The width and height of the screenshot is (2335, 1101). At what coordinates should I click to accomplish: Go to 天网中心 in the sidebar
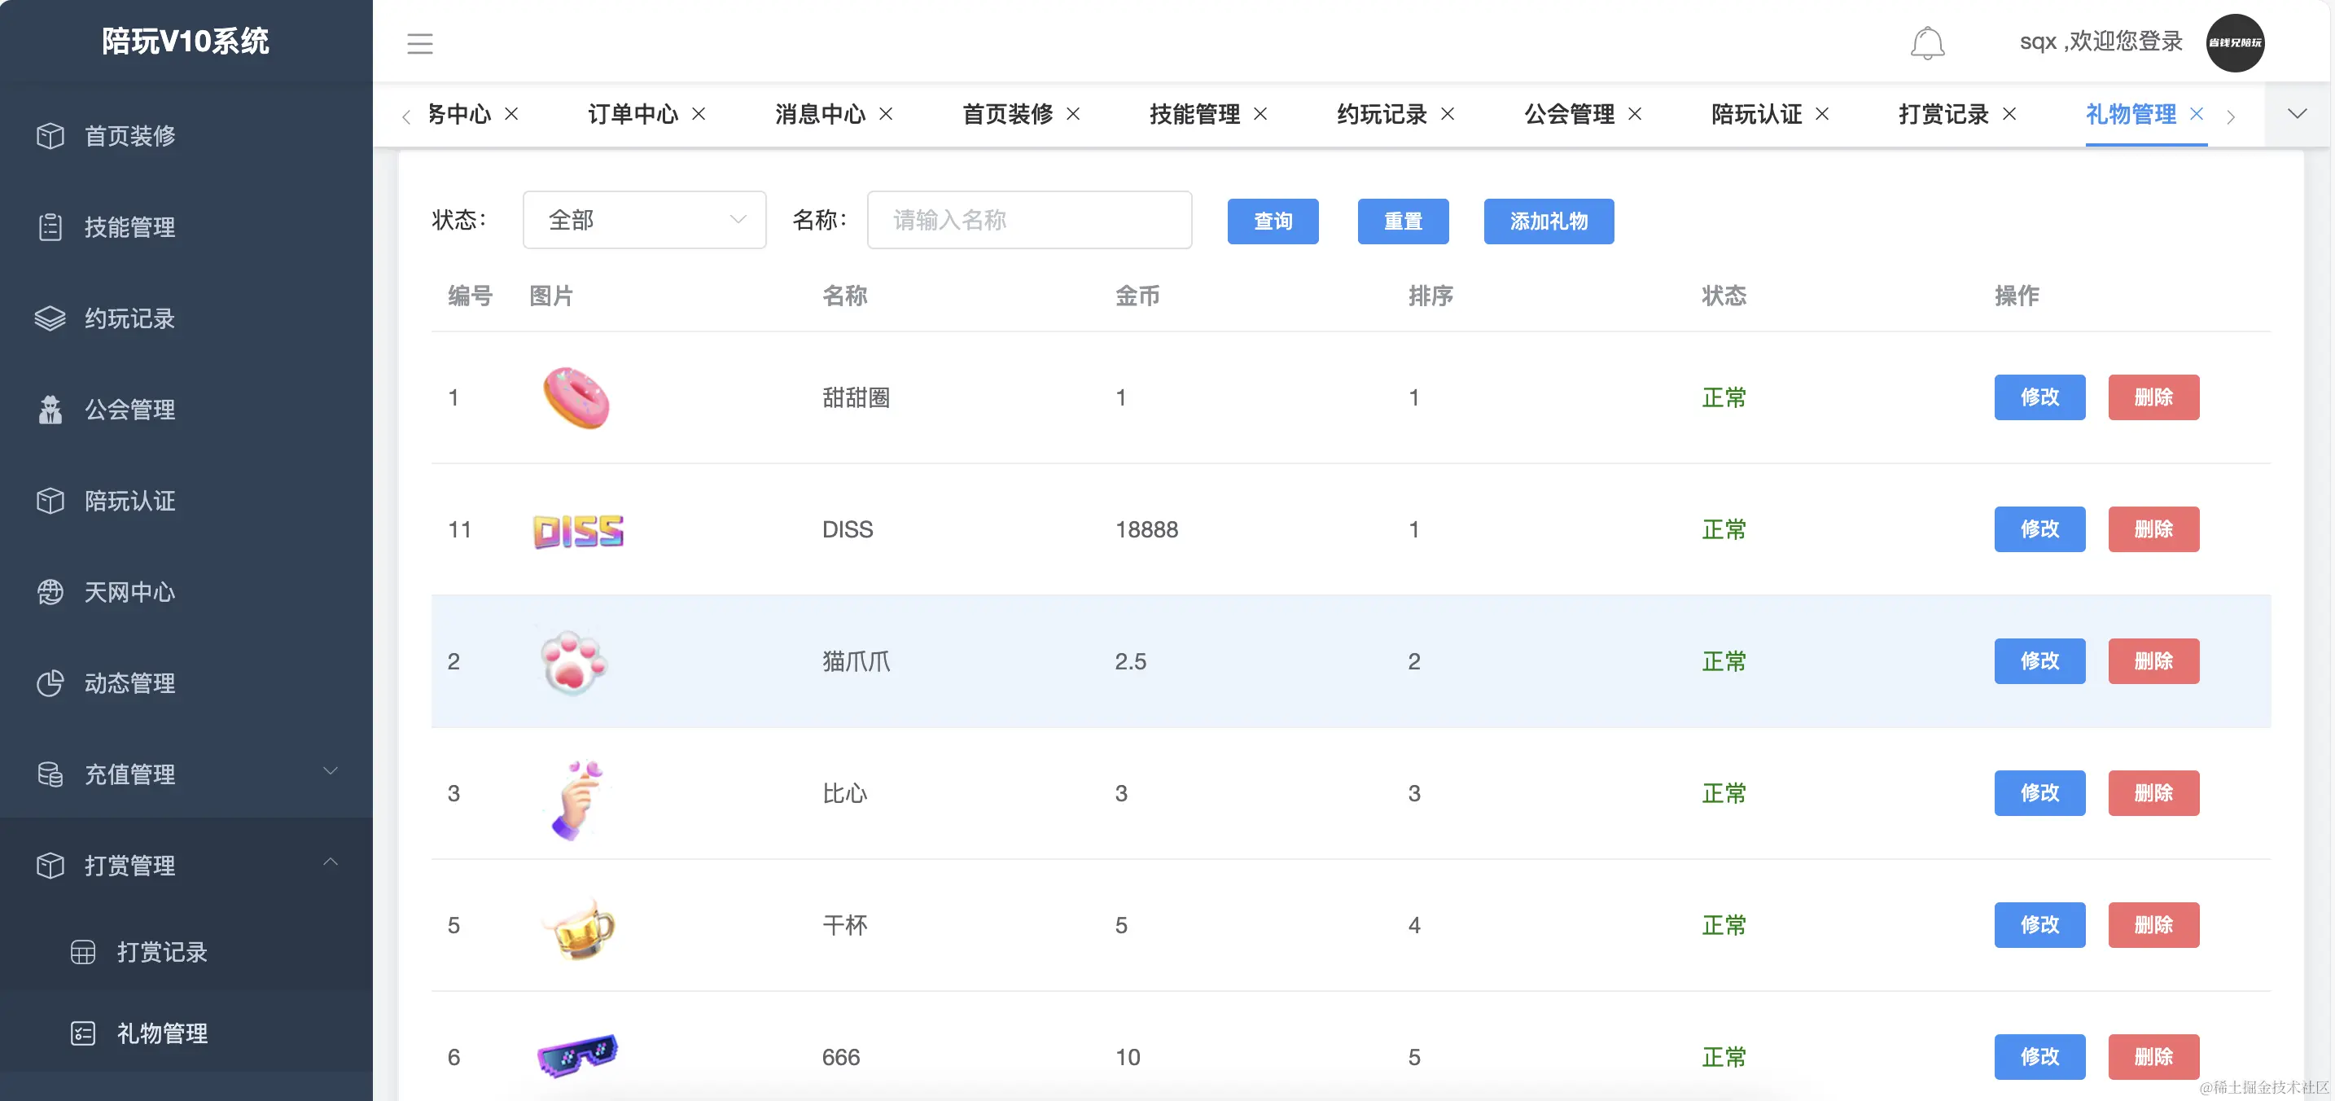coord(129,592)
